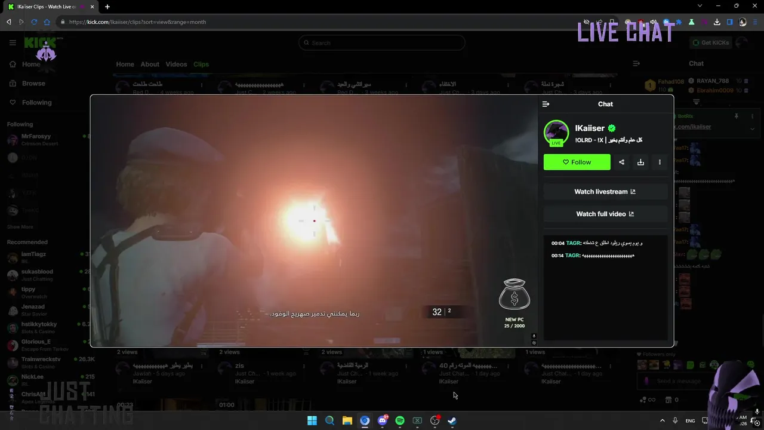Go back with browser back arrow
Viewport: 764px width, 430px height.
(x=8, y=22)
